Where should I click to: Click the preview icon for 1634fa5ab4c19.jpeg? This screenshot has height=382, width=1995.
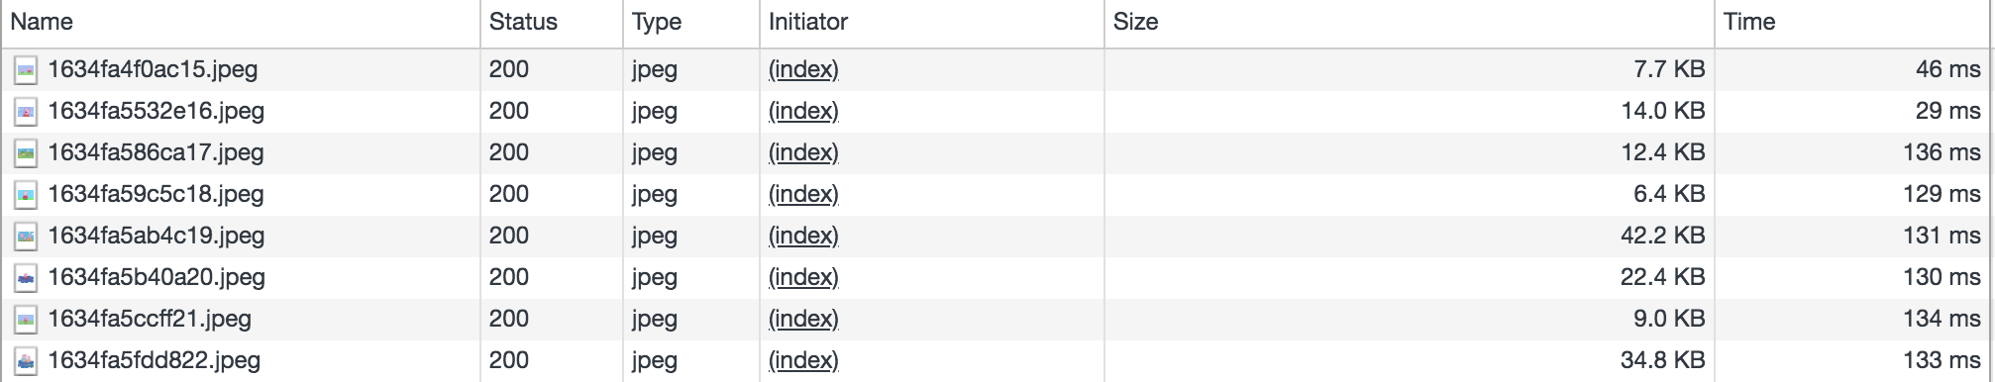(26, 237)
